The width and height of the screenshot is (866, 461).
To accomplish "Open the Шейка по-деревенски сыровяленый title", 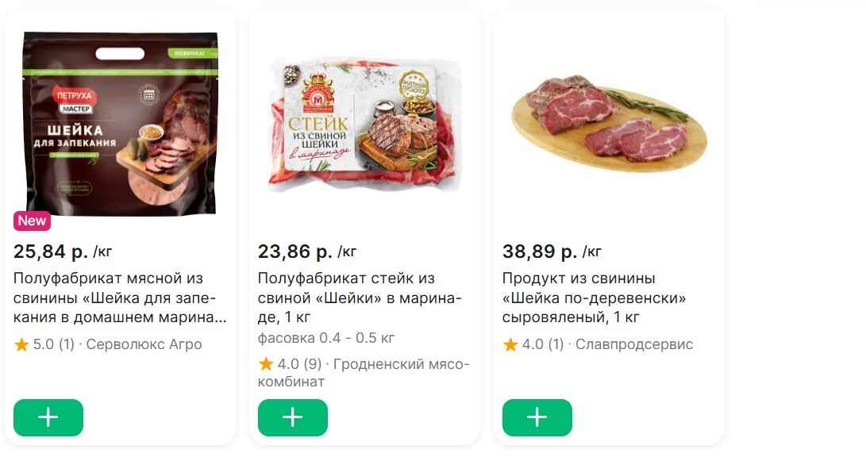I will tap(594, 298).
